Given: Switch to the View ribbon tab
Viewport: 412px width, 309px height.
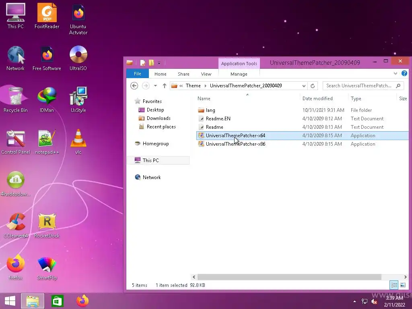Looking at the screenshot, I should tap(206, 74).
